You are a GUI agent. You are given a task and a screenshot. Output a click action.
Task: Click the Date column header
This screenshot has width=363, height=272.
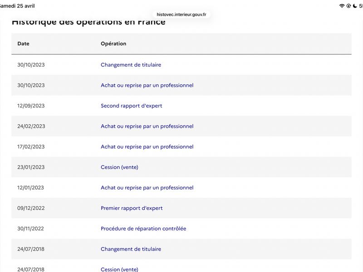(23, 44)
